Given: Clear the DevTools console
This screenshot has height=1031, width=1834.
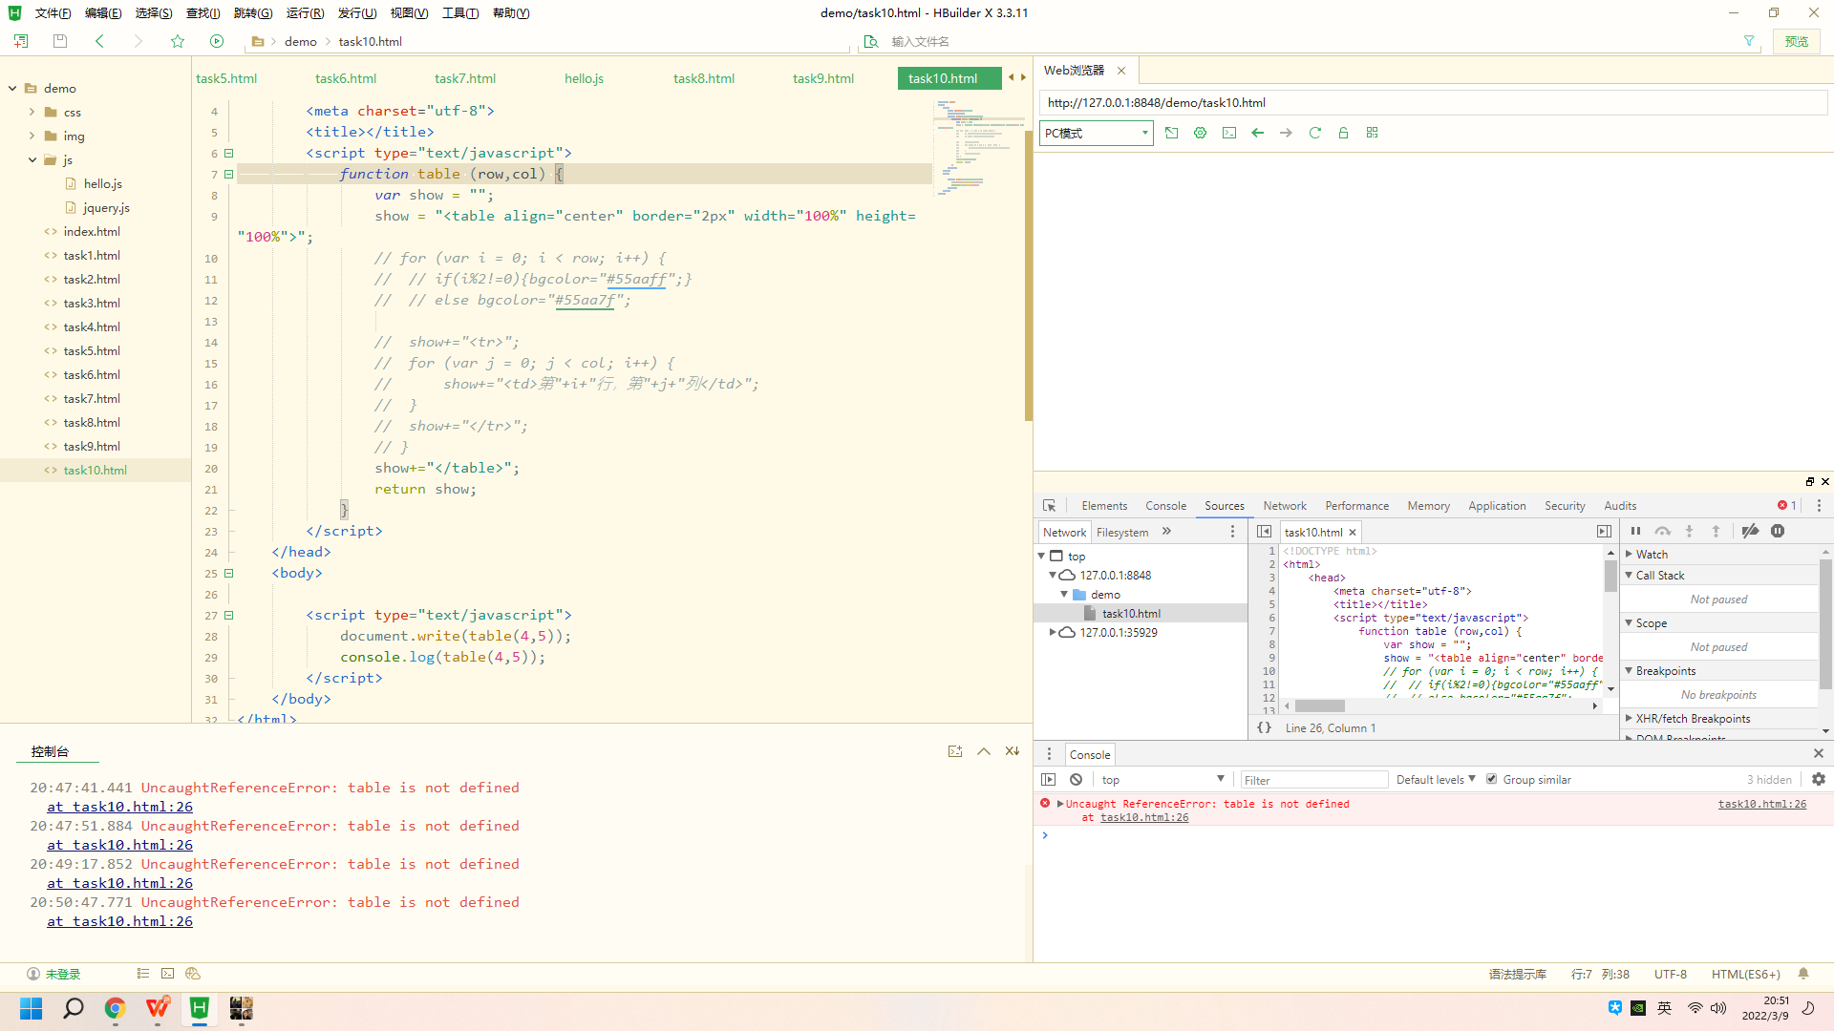Looking at the screenshot, I should [x=1077, y=780].
